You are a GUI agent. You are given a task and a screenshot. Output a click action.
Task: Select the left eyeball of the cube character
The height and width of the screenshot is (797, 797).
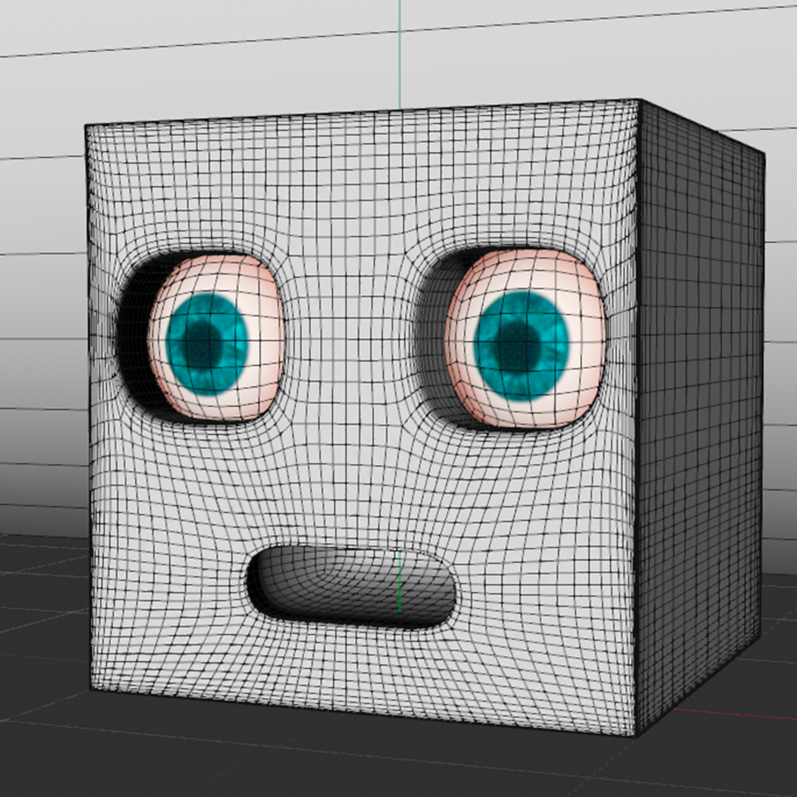pyautogui.click(x=214, y=336)
